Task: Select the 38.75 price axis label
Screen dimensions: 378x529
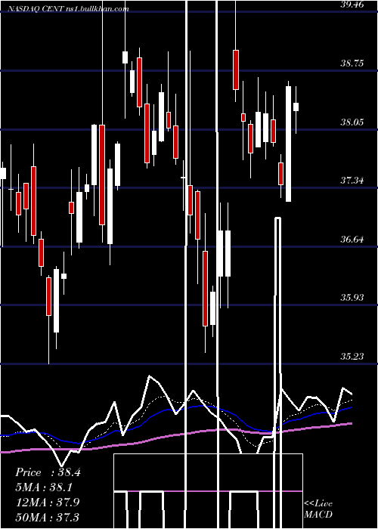Action: [x=352, y=63]
